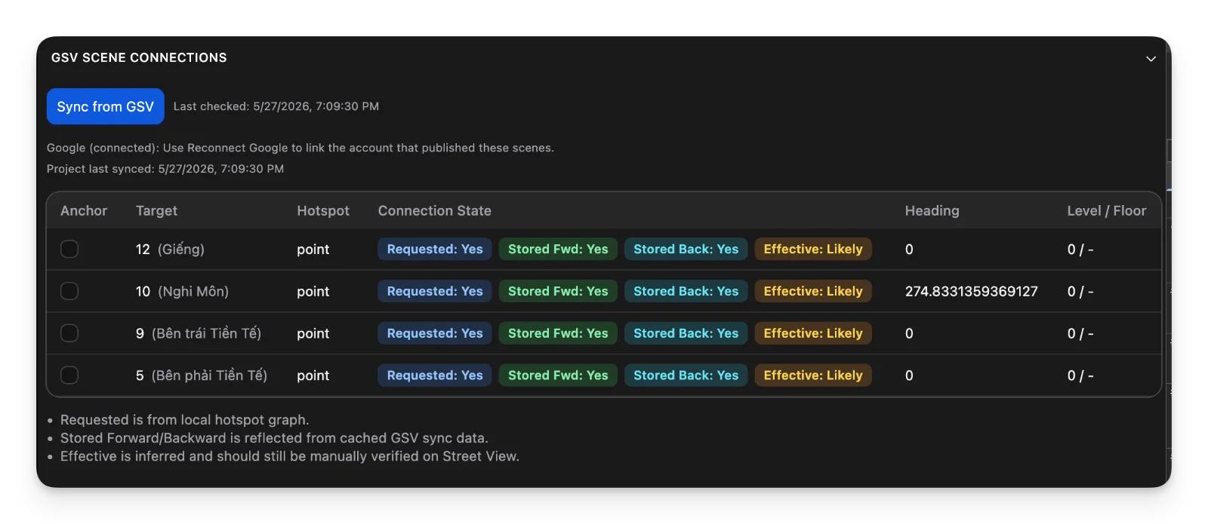Check the anchor box for 12 (Giếng)

(69, 249)
